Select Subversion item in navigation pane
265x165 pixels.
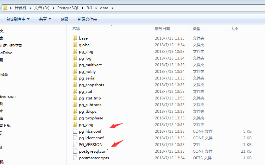(x=8, y=97)
